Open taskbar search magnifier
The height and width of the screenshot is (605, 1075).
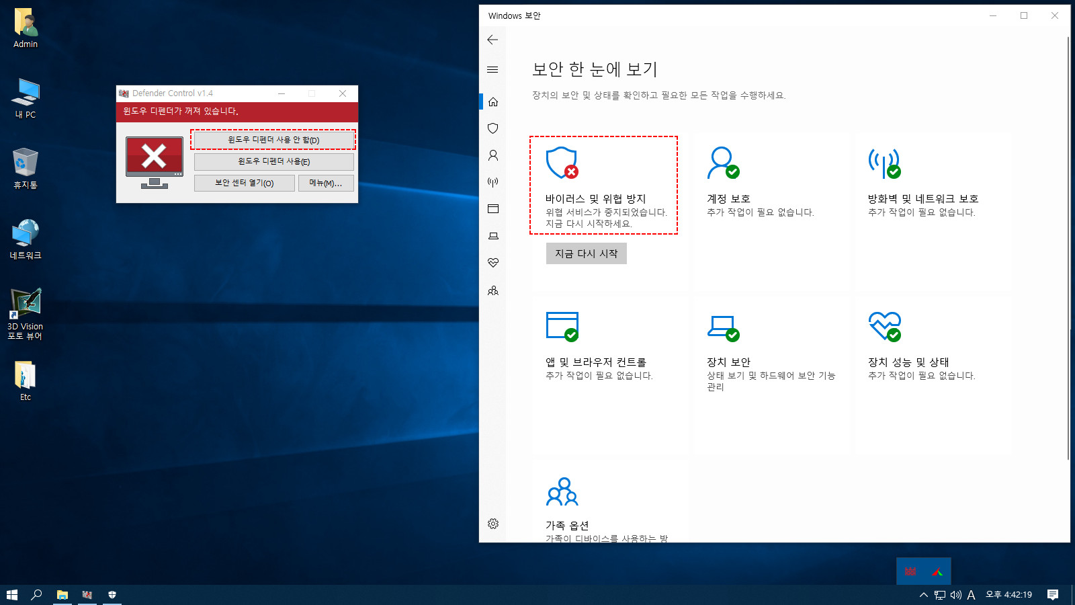37,595
